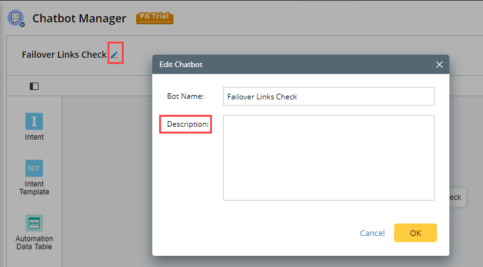Screen dimensions: 483x267
Task: Click the Failover Links Check header title
Action: click(64, 55)
